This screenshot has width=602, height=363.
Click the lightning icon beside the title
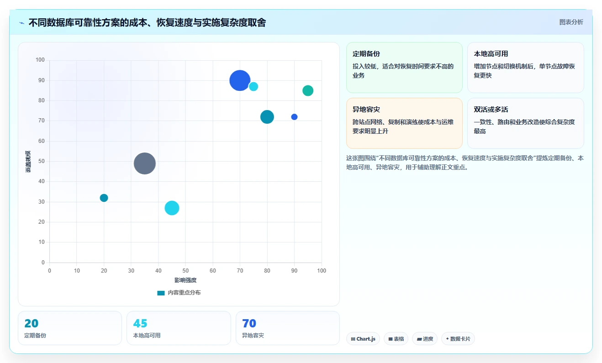[22, 22]
